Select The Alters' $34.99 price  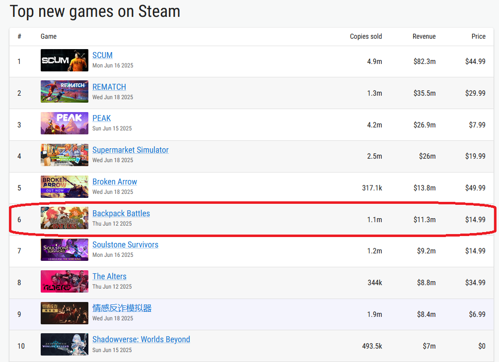476,283
